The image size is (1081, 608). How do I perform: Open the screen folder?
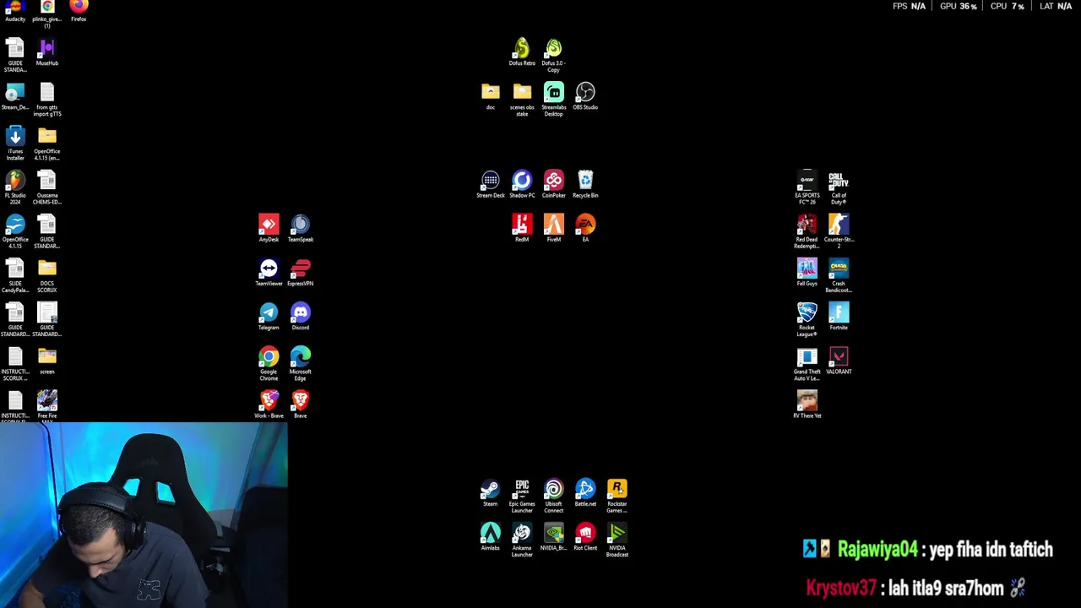pos(47,361)
